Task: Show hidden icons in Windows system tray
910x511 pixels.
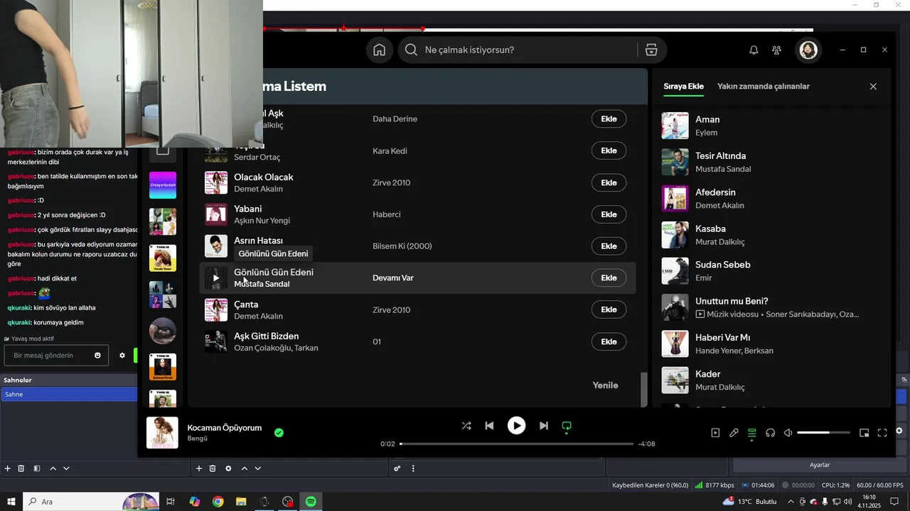Action: (791, 502)
